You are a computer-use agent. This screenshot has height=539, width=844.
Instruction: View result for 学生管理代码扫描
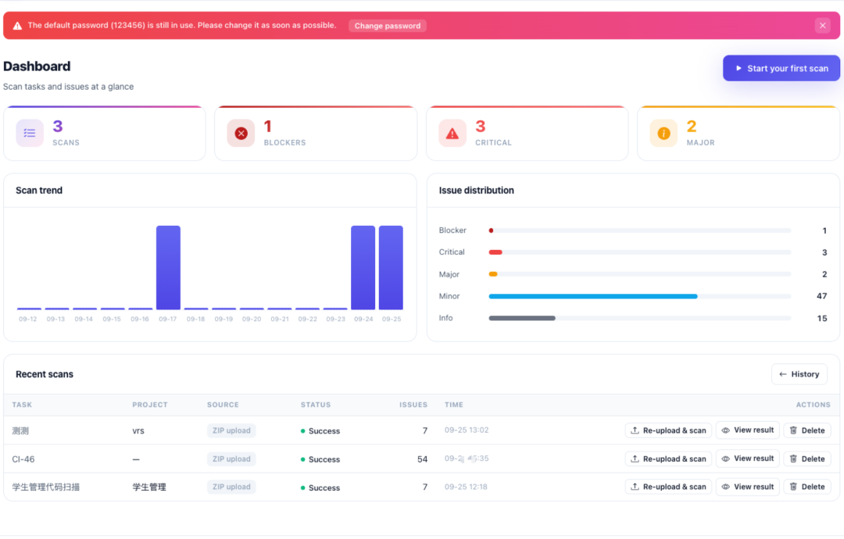pyautogui.click(x=748, y=487)
